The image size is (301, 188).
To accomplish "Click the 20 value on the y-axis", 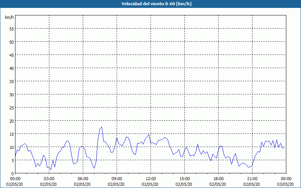I will (12, 121).
